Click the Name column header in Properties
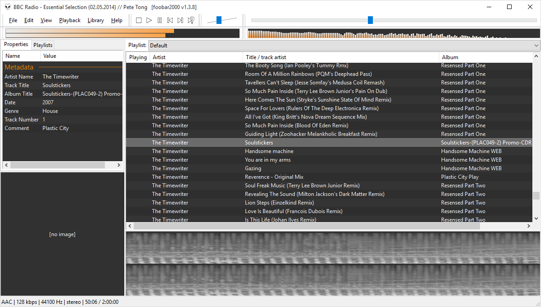Viewport: 541px width, 307px height. [x=21, y=56]
